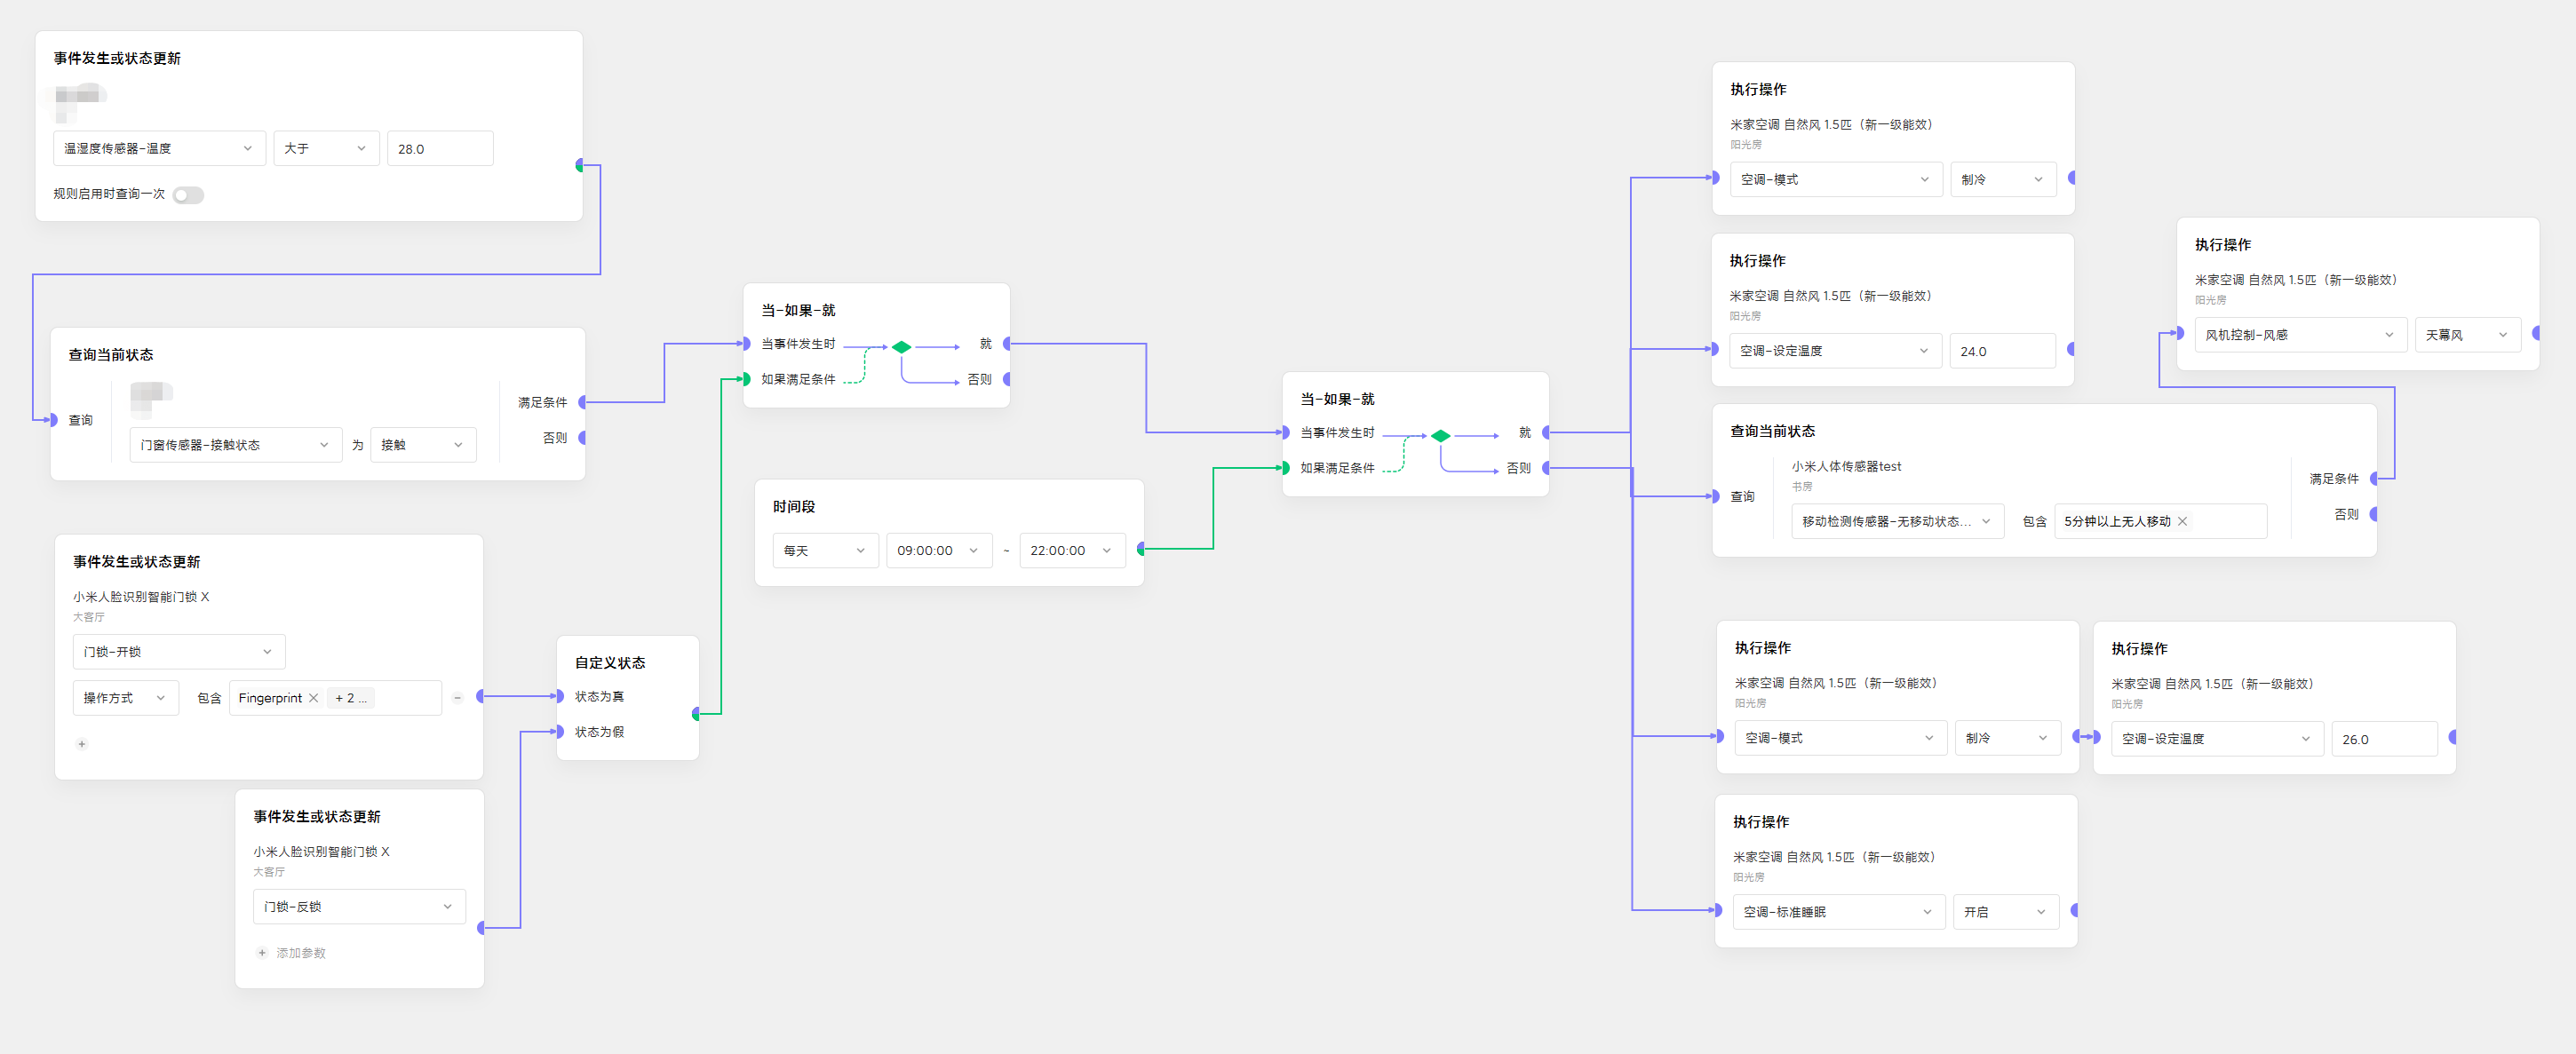The image size is (2576, 1054).
Task: Expand the 每天 repeat dropdown in 时间段
Action: click(x=824, y=550)
